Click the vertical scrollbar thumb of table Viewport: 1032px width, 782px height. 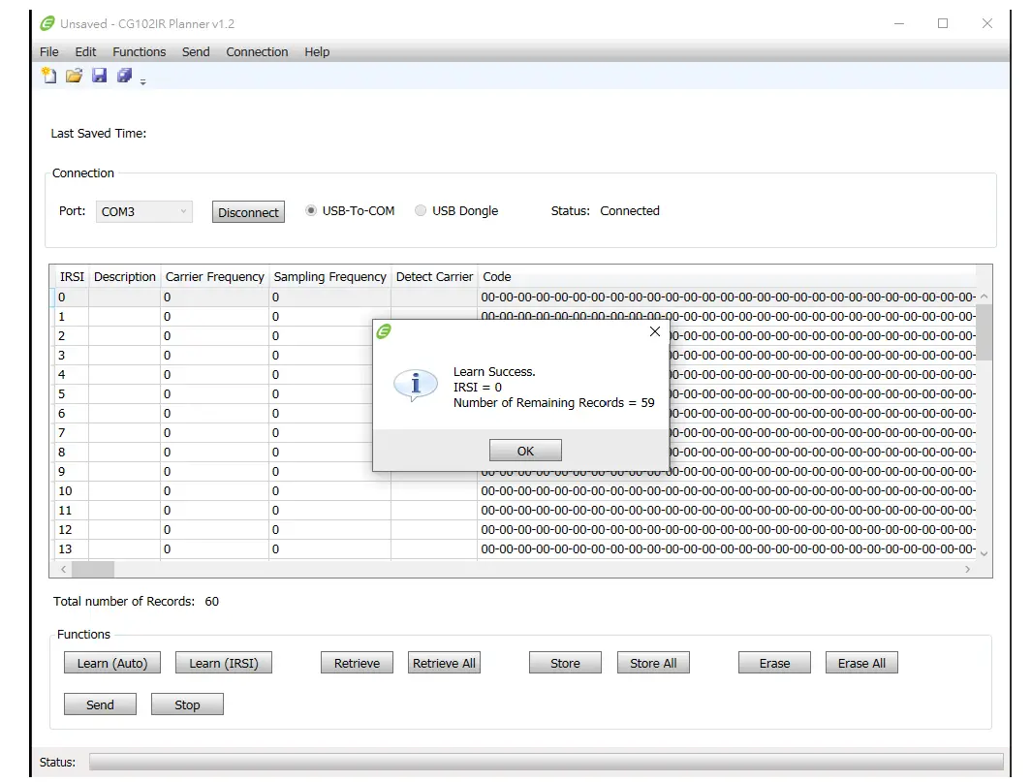coord(984,332)
